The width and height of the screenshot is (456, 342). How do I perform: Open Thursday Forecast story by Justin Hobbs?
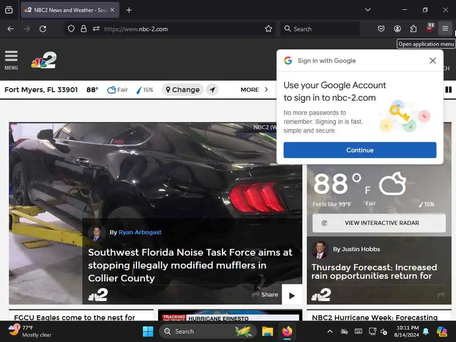(374, 271)
